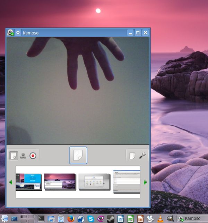Launch LibreOffice Impress from taskbar
Viewport: 208px width, 223px height.
140,219
